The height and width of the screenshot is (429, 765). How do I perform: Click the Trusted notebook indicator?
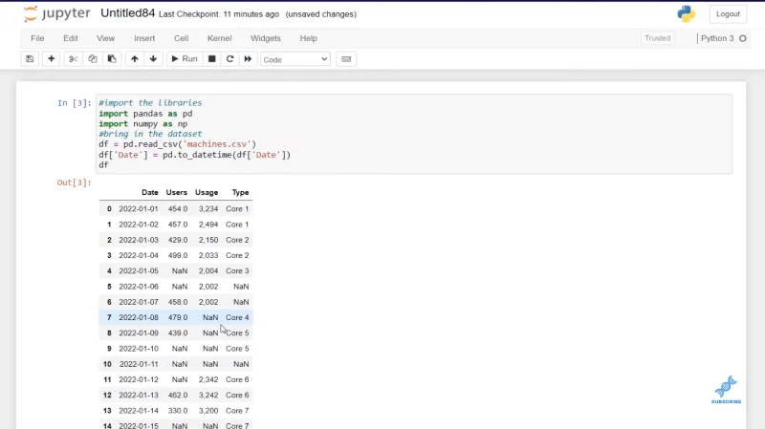tap(657, 38)
